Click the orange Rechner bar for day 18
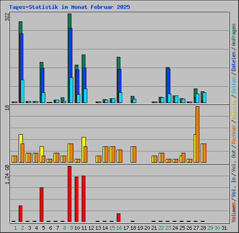239x233 pixels. point(134,155)
